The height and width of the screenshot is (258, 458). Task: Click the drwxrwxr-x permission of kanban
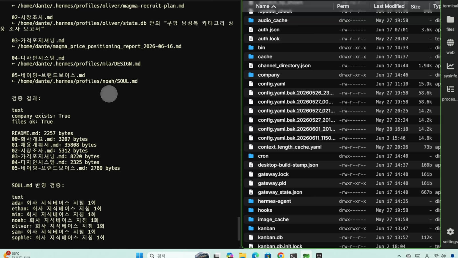(352, 228)
